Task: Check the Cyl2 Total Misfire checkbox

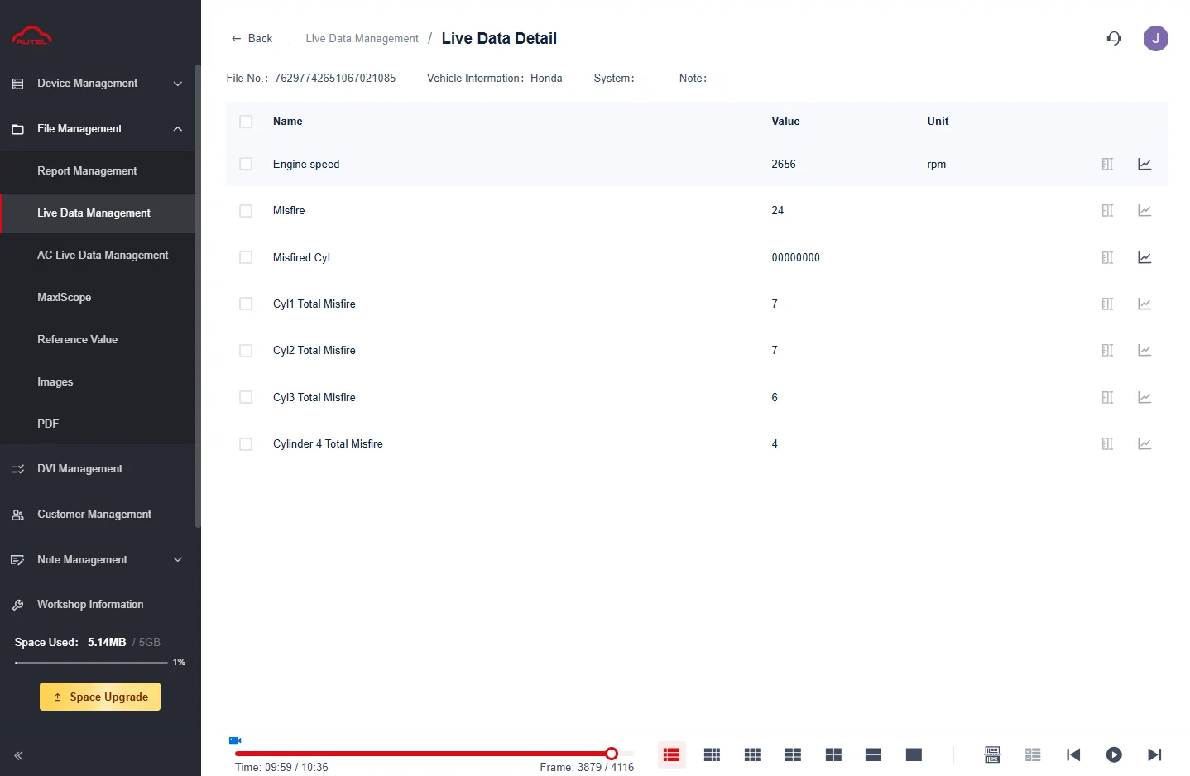Action: pyautogui.click(x=246, y=351)
